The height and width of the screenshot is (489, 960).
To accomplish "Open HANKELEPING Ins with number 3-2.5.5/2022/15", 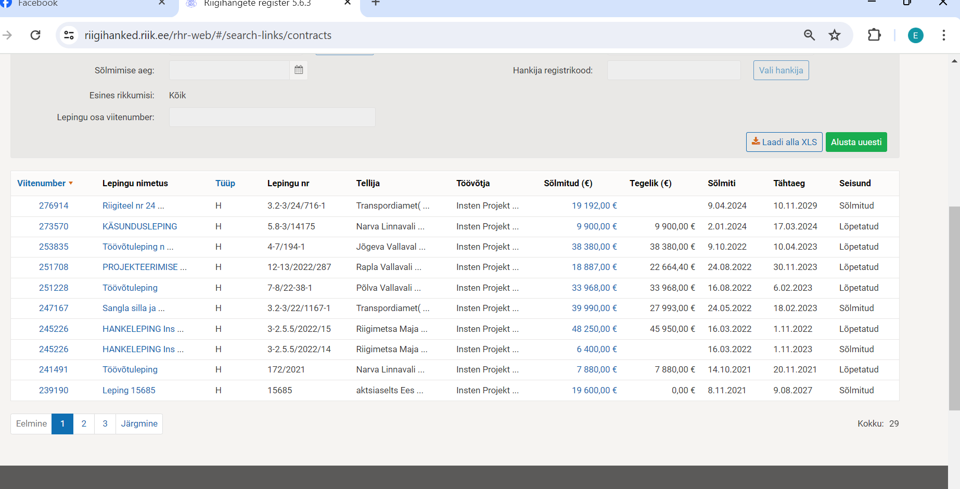I will pos(143,329).
